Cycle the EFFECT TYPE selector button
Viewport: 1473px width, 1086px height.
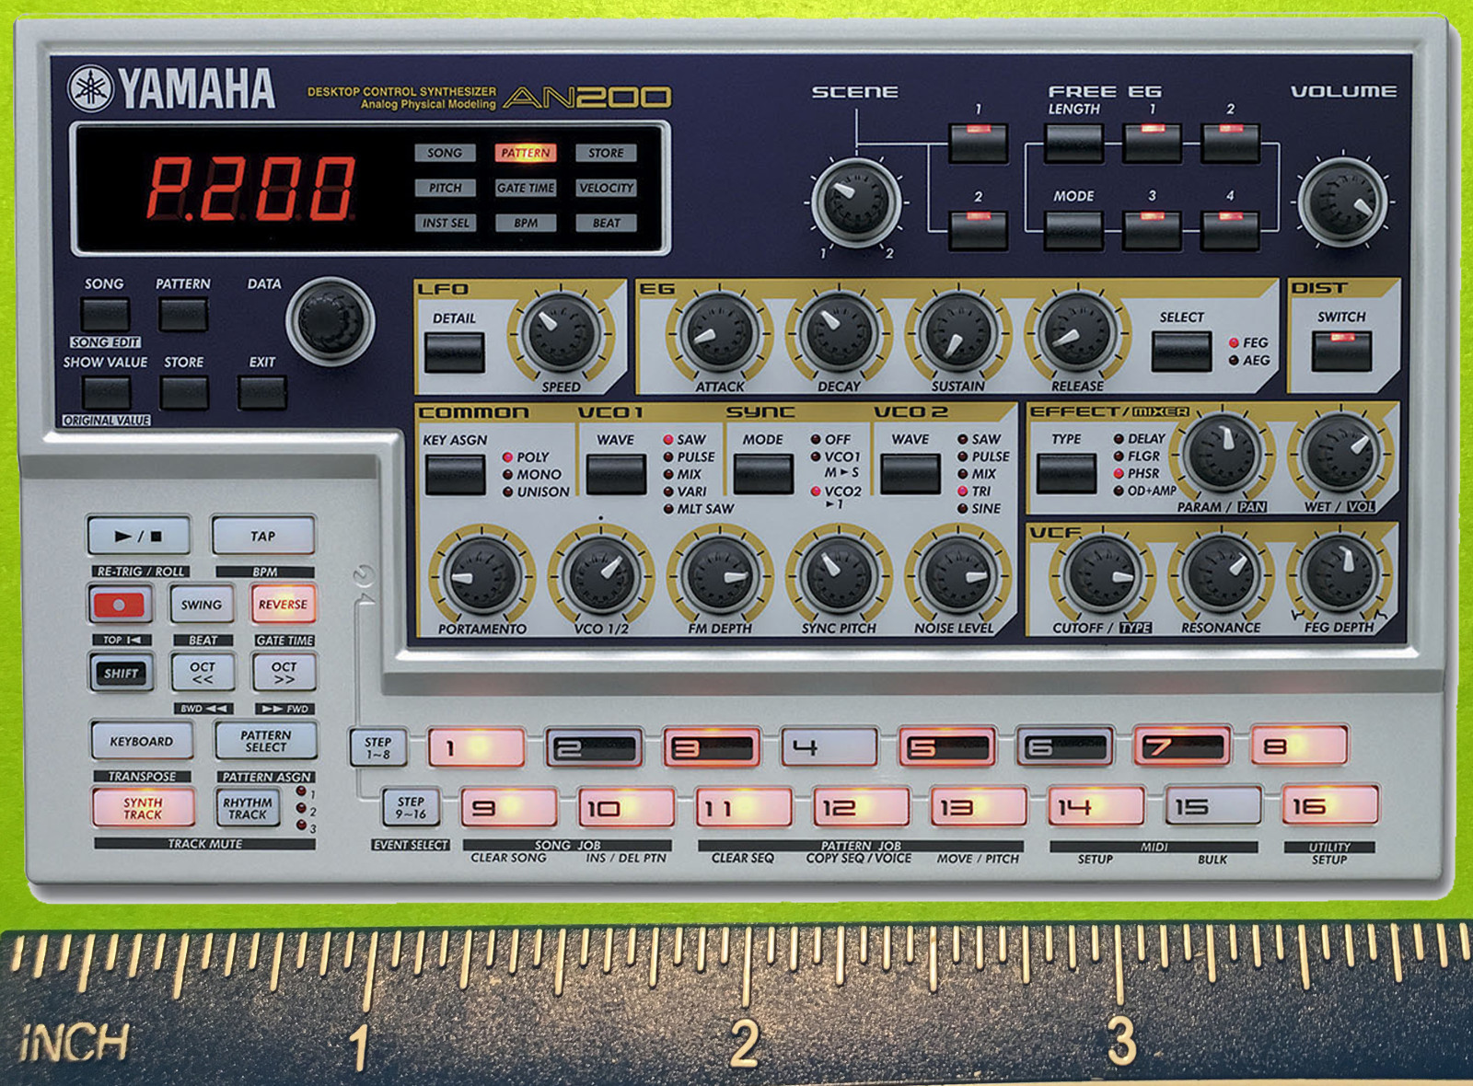[1066, 474]
